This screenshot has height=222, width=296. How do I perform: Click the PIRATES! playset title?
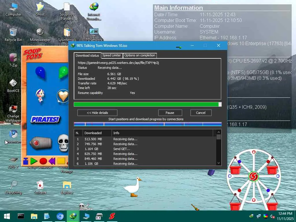[45, 119]
